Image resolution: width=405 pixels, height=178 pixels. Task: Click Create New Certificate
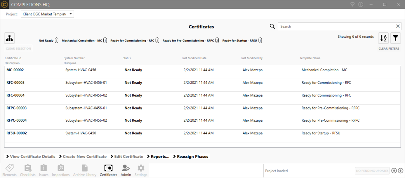83,157
